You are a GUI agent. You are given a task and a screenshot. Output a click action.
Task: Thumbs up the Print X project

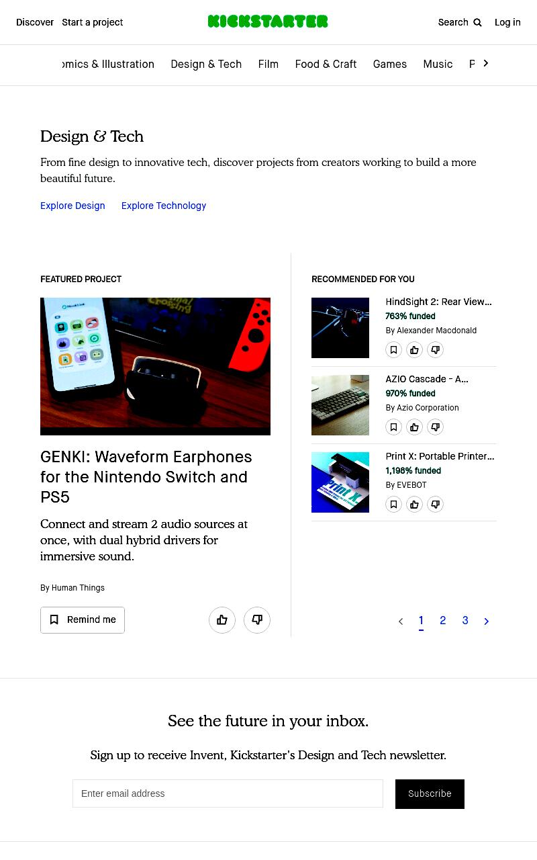click(x=415, y=505)
